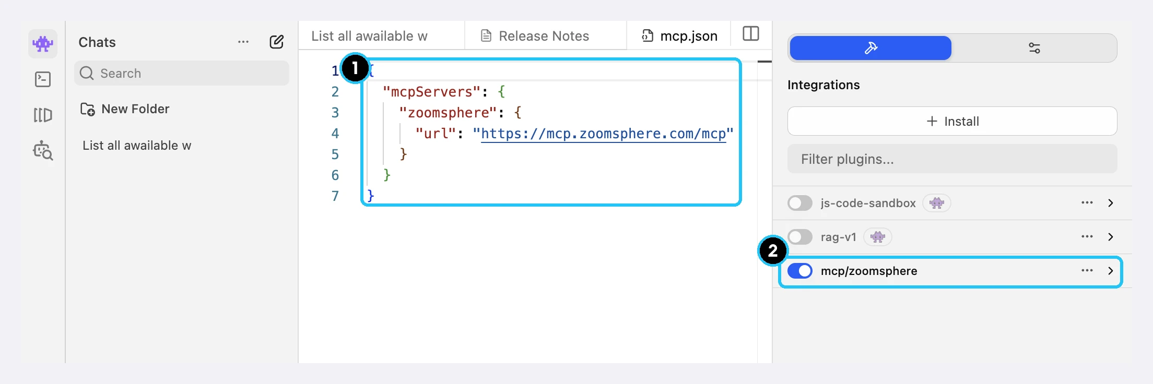Focus the chat Search field

[182, 73]
